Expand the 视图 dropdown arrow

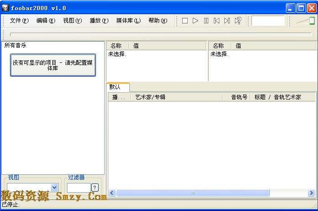(54, 188)
